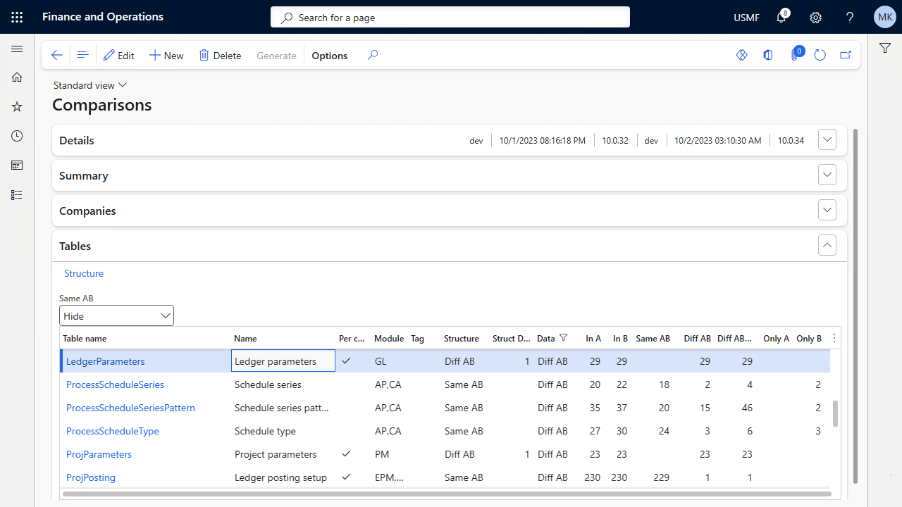
Task: Toggle Per company checkmark for ProjParameters
Action: (x=346, y=454)
